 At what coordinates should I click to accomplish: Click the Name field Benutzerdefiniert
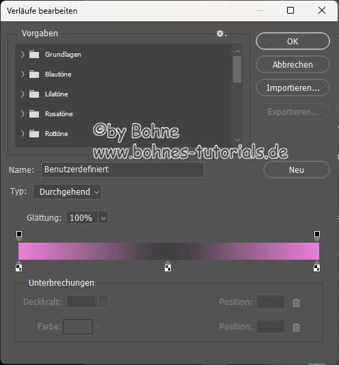(122, 170)
